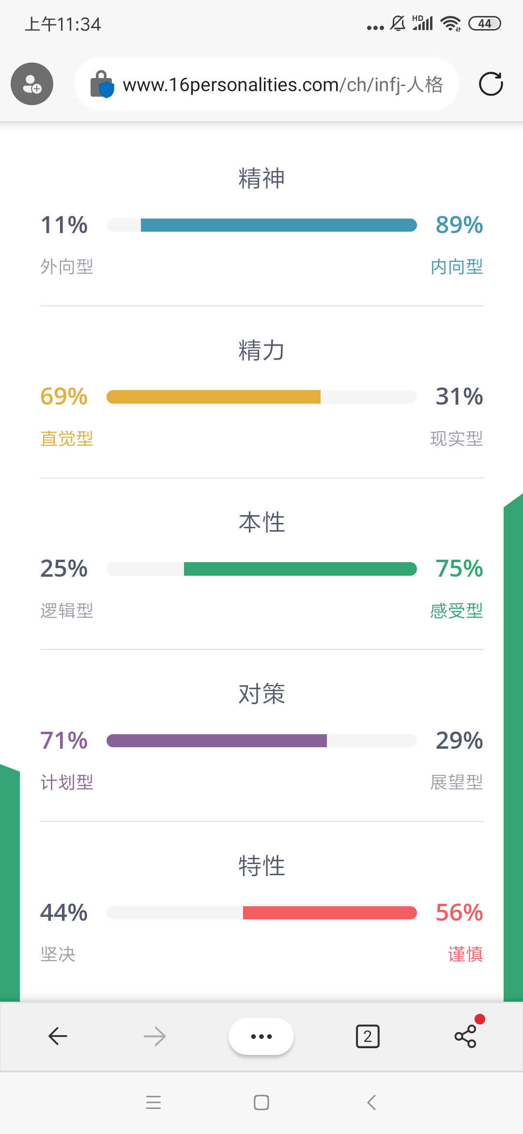Tap the purple 对策 progress bar

[x=261, y=740]
